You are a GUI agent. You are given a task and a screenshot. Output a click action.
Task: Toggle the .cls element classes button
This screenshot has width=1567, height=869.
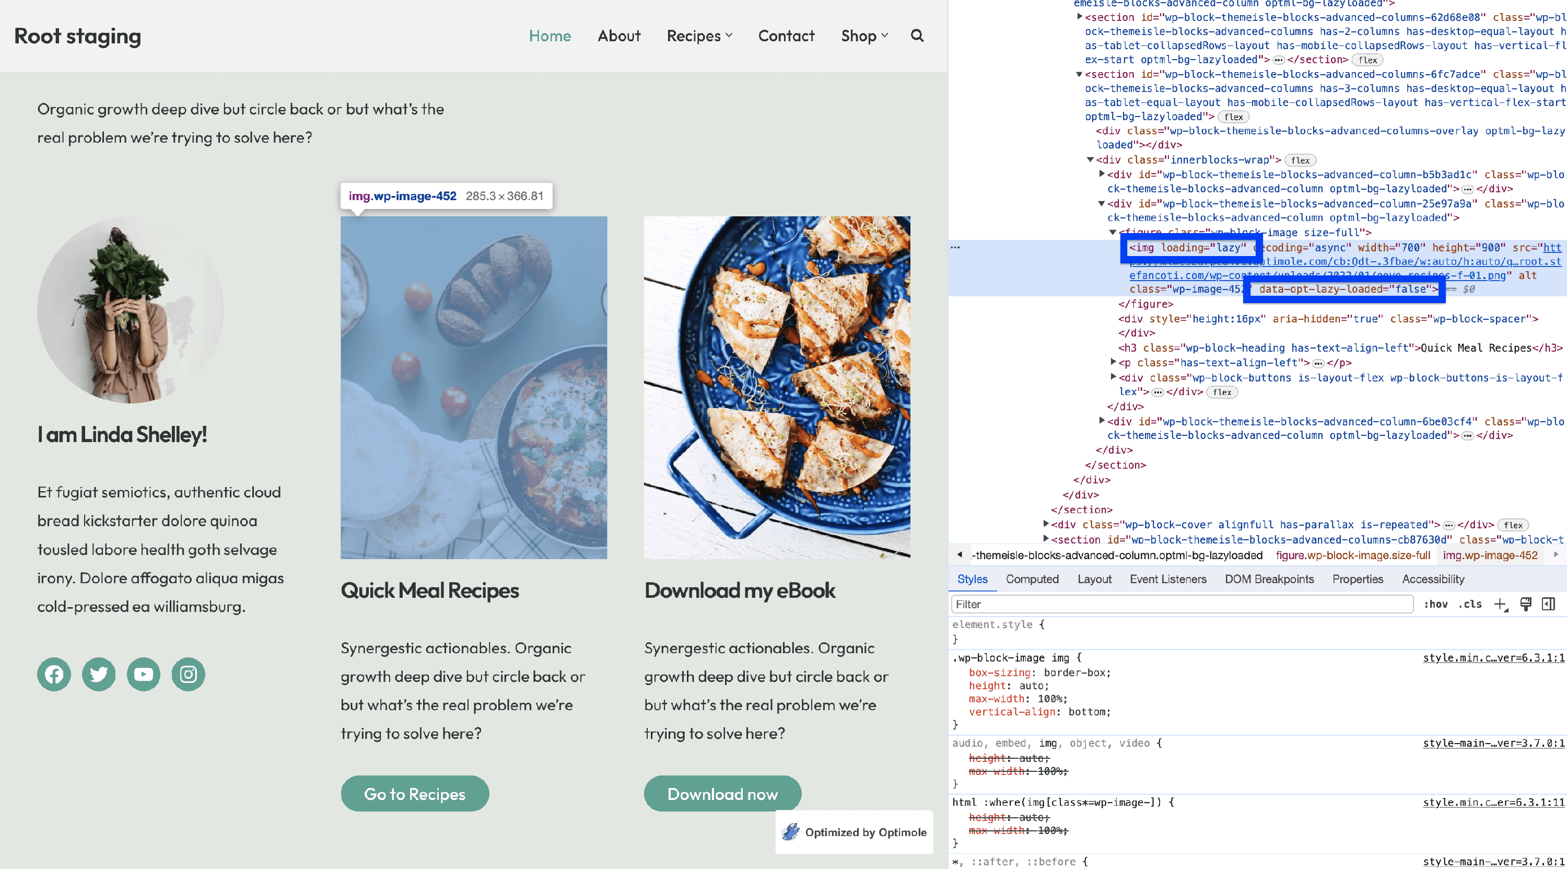pyautogui.click(x=1470, y=604)
